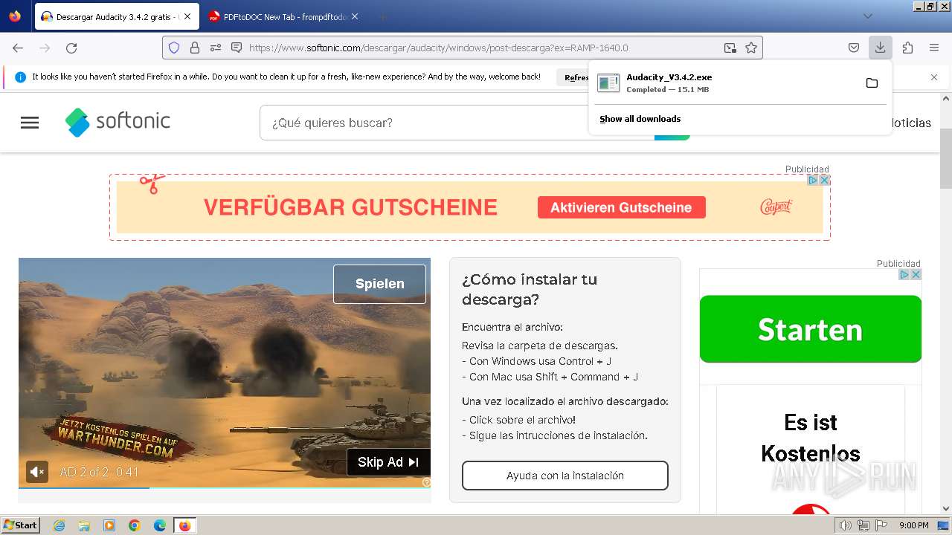Viewport: 952px width, 535px height.
Task: Open the Softonic hamburger menu
Action: tap(30, 123)
